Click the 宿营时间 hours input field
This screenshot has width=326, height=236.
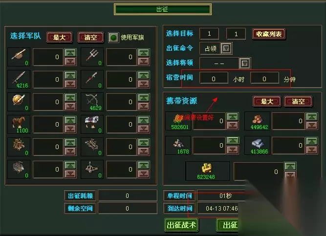214,79
